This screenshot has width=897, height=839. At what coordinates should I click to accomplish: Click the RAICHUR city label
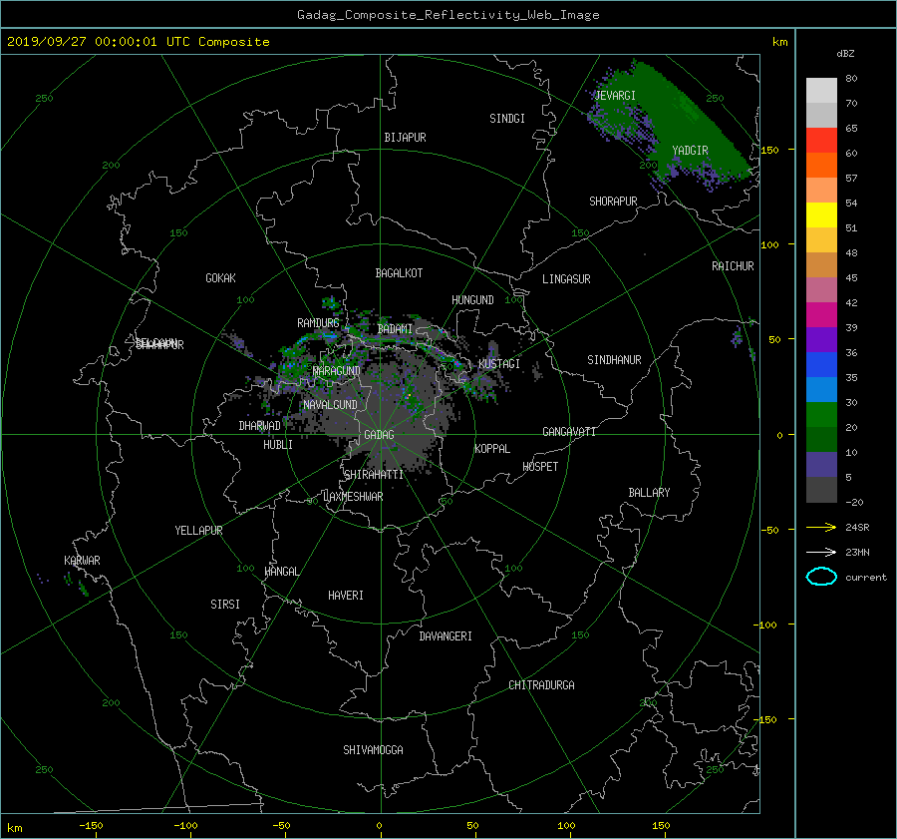click(x=733, y=266)
